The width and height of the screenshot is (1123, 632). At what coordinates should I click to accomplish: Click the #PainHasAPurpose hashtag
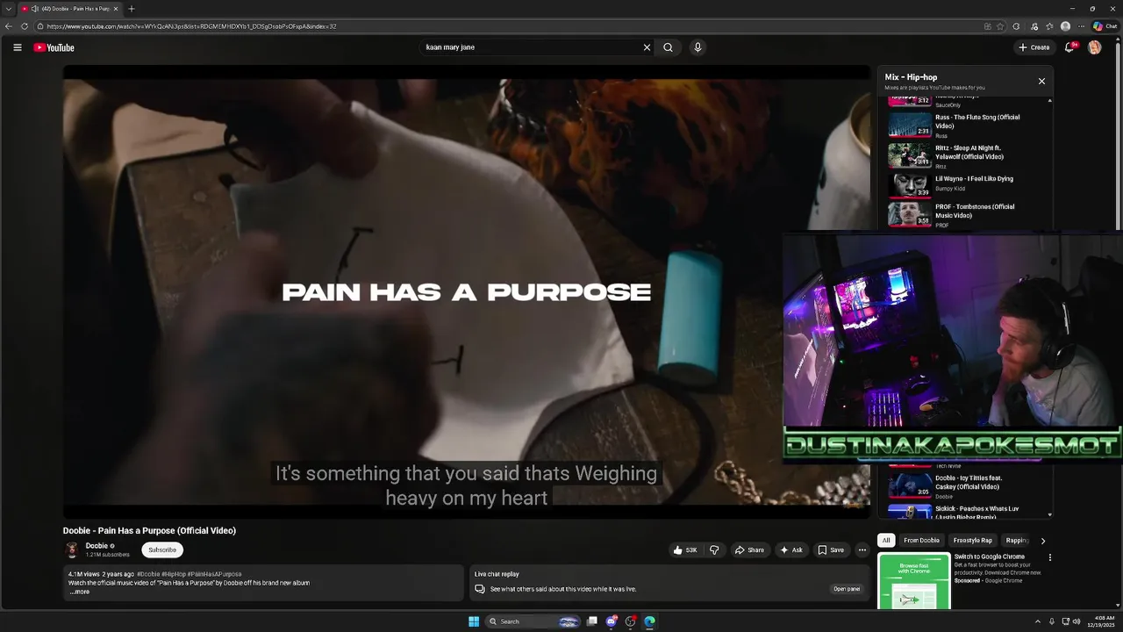pyautogui.click(x=214, y=574)
